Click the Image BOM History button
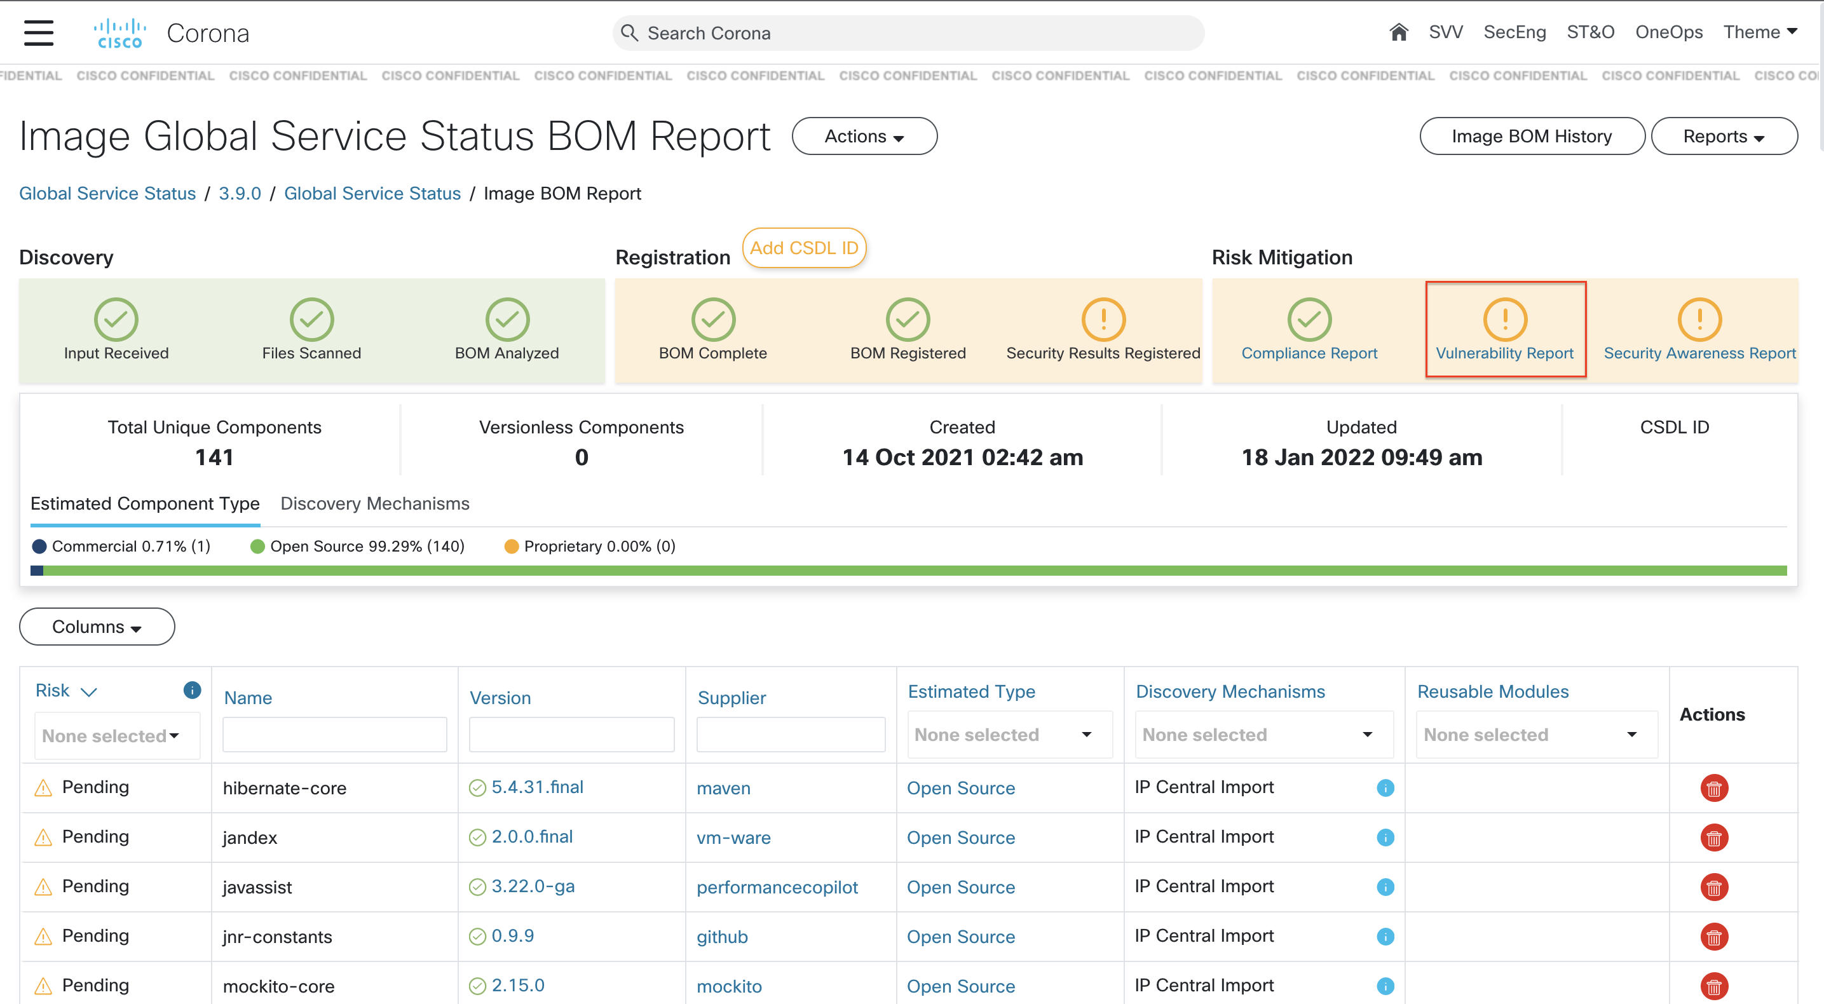1824x1004 pixels. click(x=1532, y=136)
